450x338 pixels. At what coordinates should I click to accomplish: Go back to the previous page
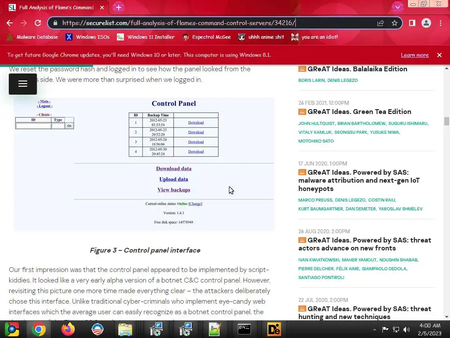(10, 23)
